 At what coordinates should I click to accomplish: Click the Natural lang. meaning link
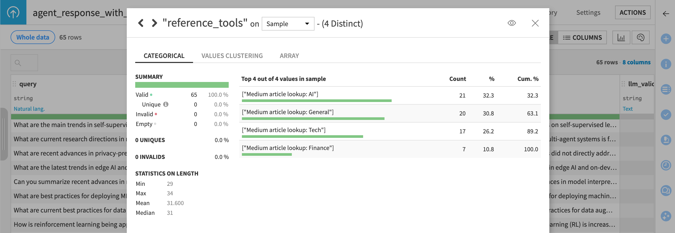[29, 109]
